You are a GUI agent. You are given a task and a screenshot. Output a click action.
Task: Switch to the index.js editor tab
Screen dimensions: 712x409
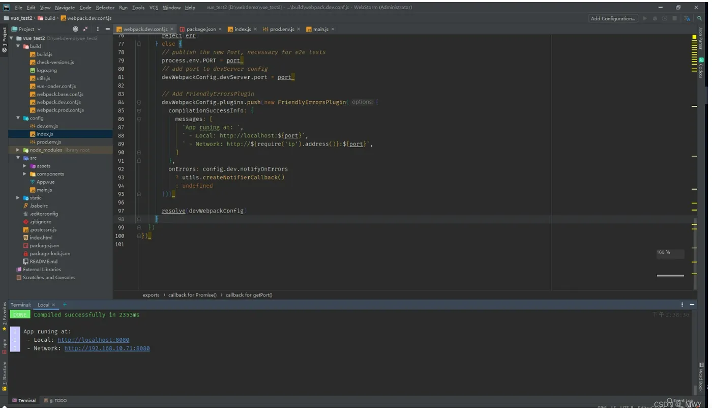(242, 29)
